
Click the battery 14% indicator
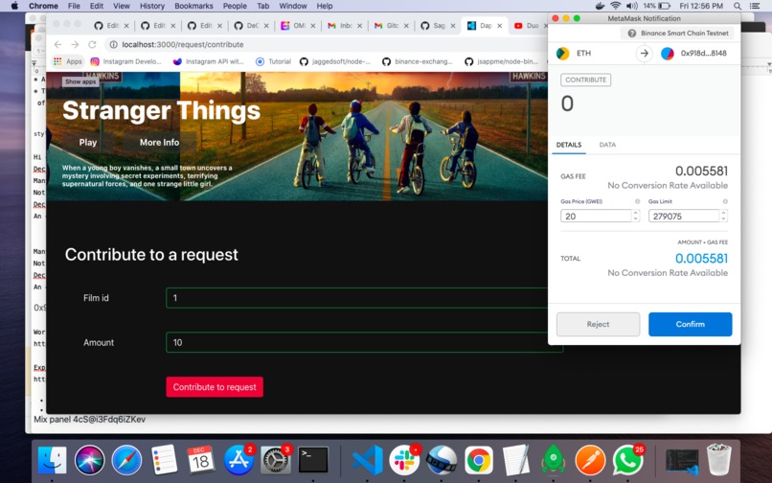657,6
